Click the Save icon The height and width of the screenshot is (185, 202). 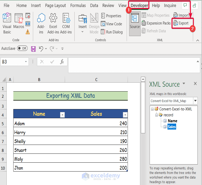[33, 49]
